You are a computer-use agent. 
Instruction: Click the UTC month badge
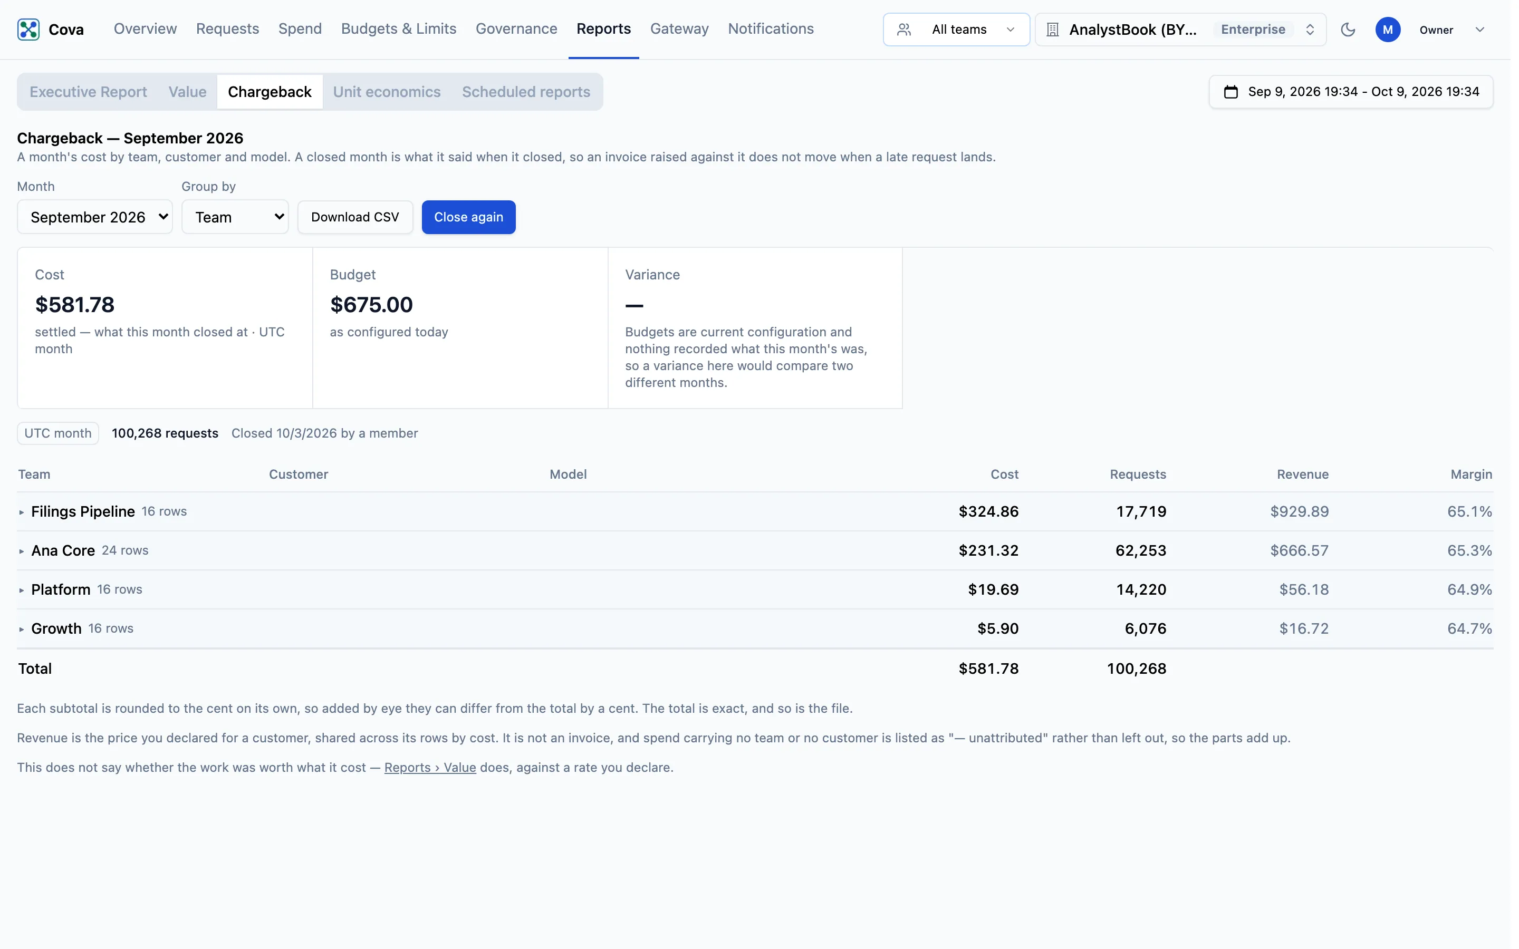pos(57,433)
